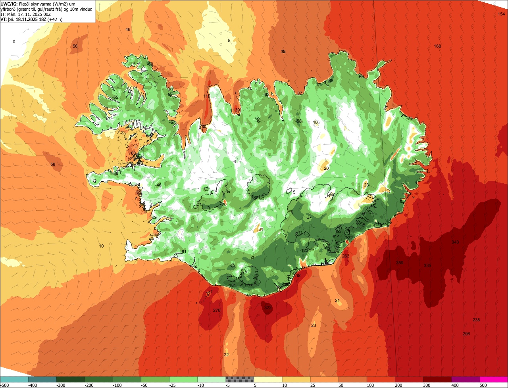The image size is (508, 388).
Task: Click the map value '87'
Action: tap(300, 93)
